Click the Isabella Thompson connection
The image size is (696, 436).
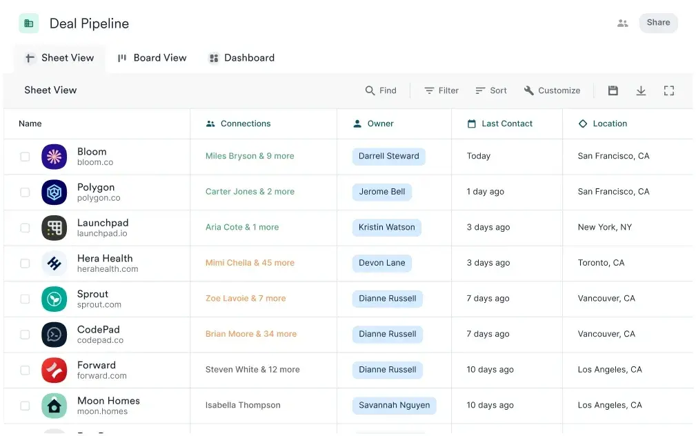(243, 406)
